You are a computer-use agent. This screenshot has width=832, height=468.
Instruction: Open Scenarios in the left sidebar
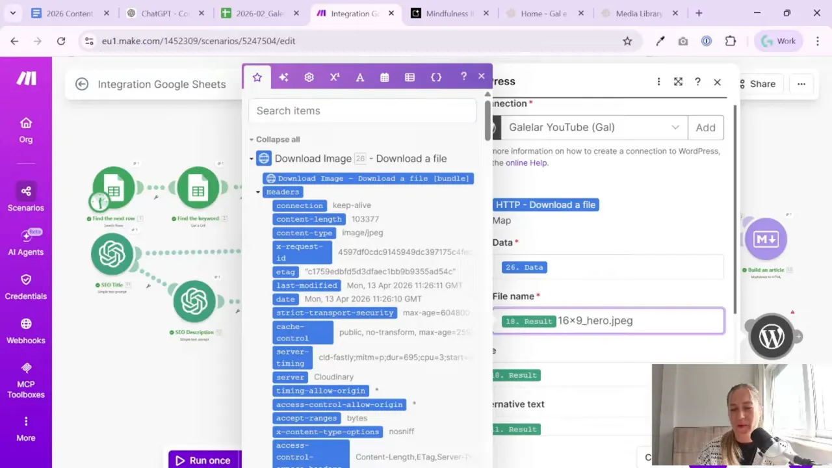pyautogui.click(x=26, y=198)
